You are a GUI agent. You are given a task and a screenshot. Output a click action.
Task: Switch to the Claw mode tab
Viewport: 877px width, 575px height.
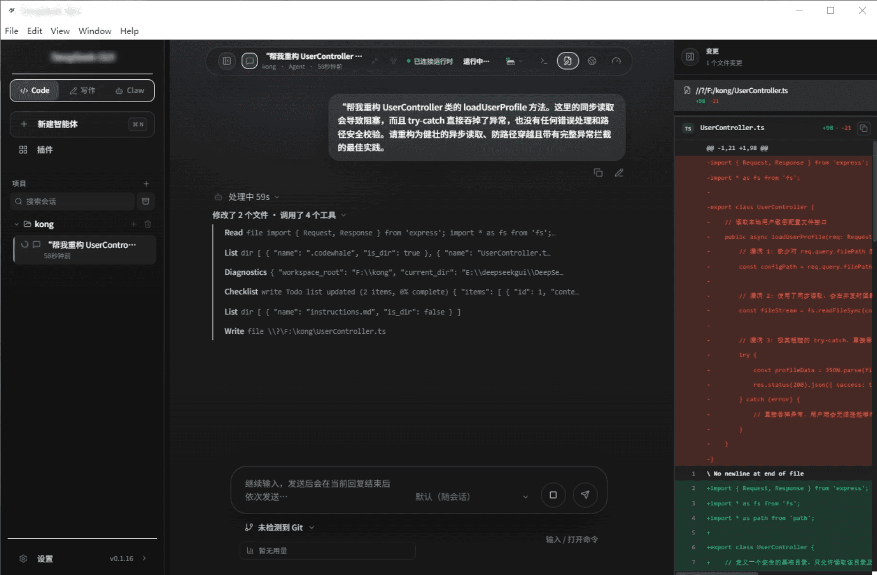click(130, 90)
